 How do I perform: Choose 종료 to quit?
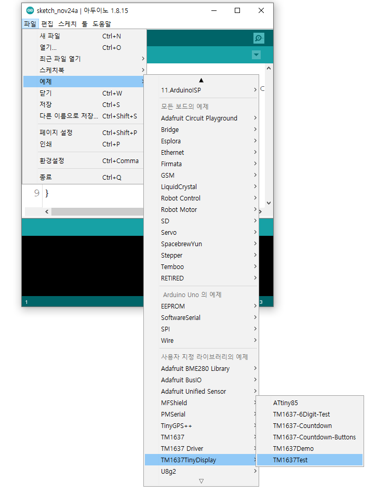[x=84, y=178]
